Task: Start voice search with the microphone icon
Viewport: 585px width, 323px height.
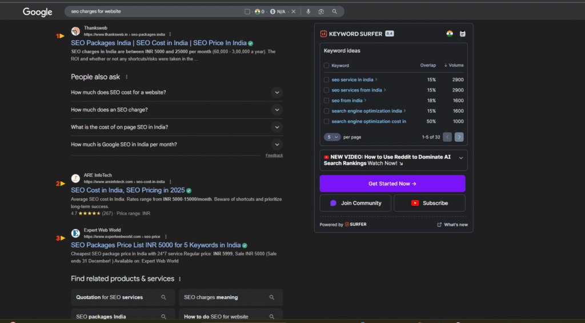Action: tap(308, 11)
